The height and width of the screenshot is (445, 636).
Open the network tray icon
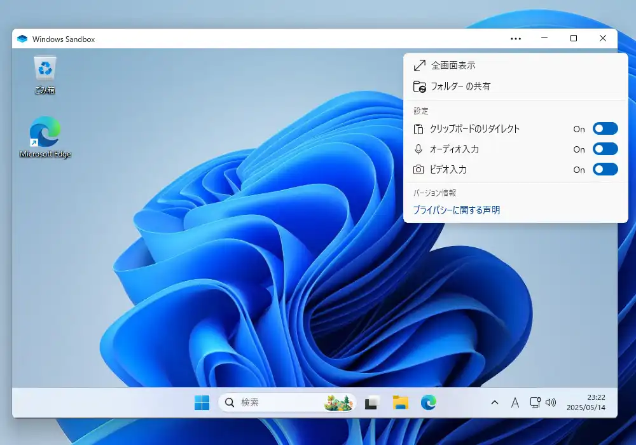535,402
